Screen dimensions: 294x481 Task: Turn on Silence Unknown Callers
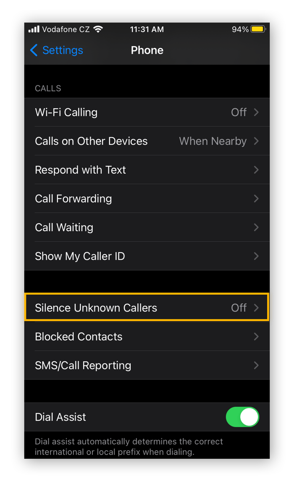[x=147, y=307]
